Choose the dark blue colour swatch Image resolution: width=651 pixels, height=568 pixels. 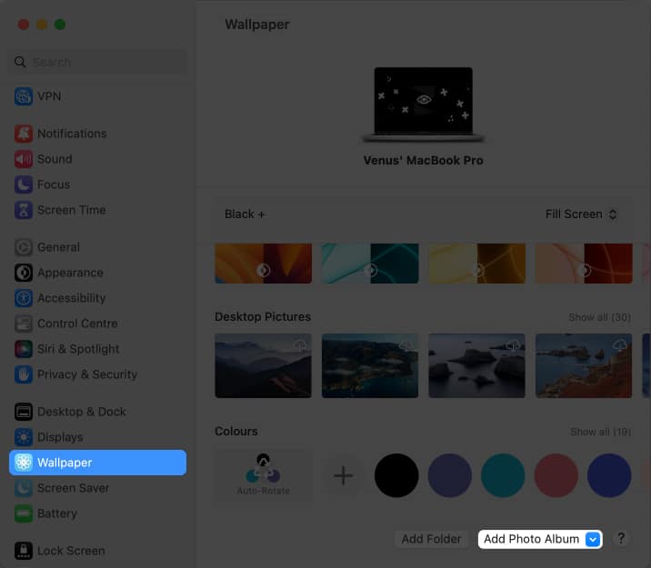pos(609,475)
